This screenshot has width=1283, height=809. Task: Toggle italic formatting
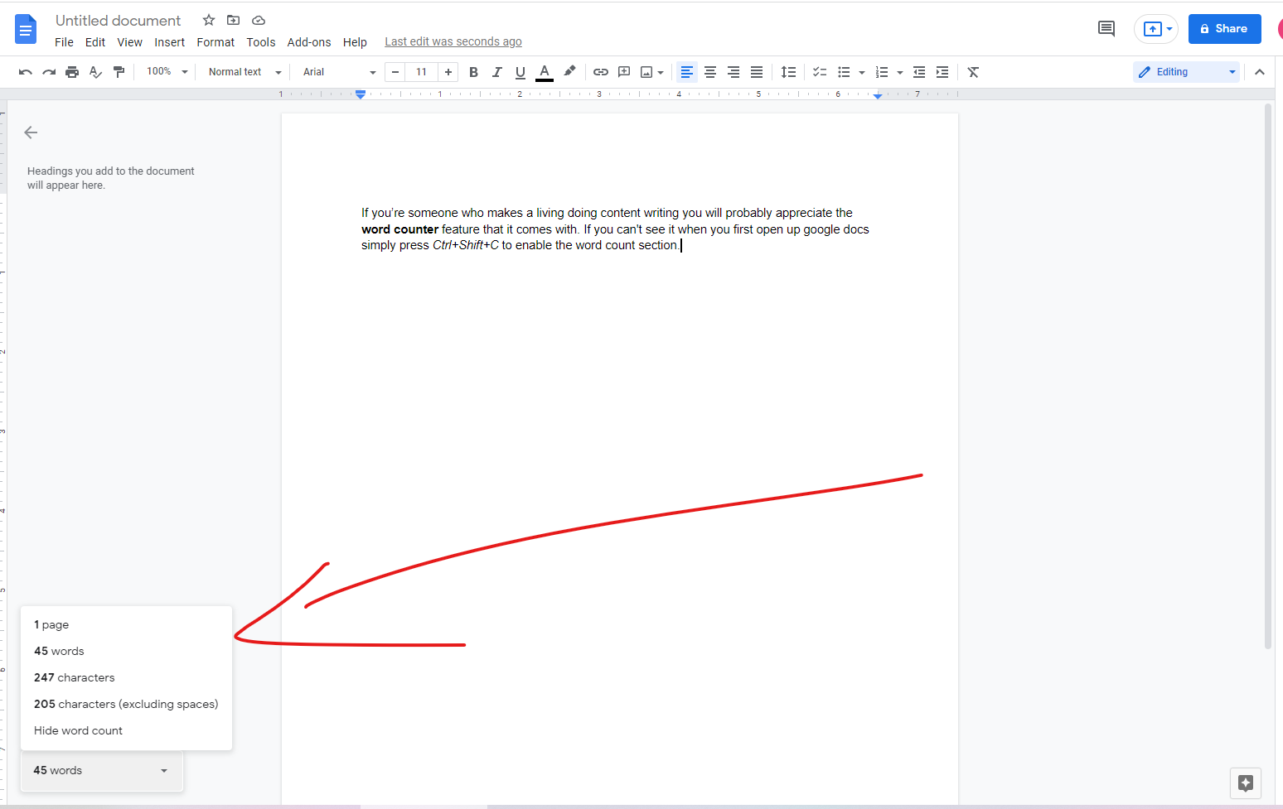click(x=496, y=72)
